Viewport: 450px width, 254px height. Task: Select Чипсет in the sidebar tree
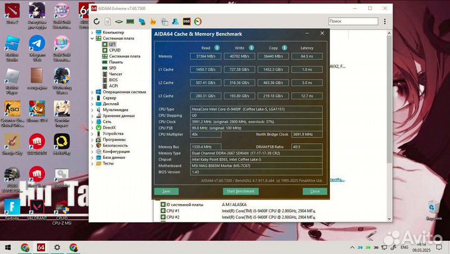116,74
